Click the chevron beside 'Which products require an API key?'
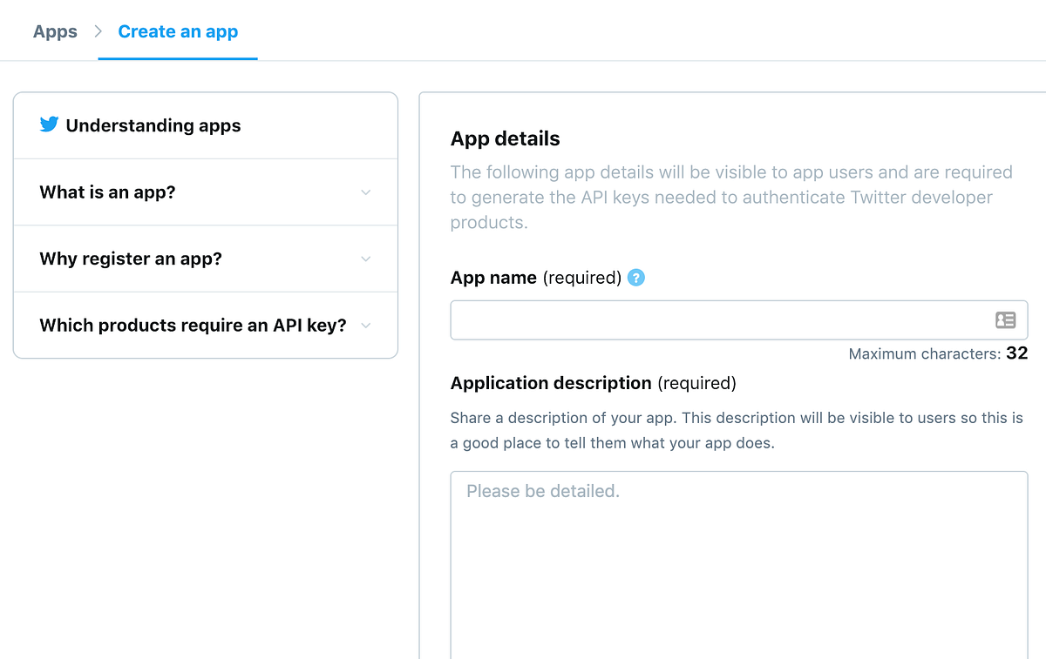 366,325
